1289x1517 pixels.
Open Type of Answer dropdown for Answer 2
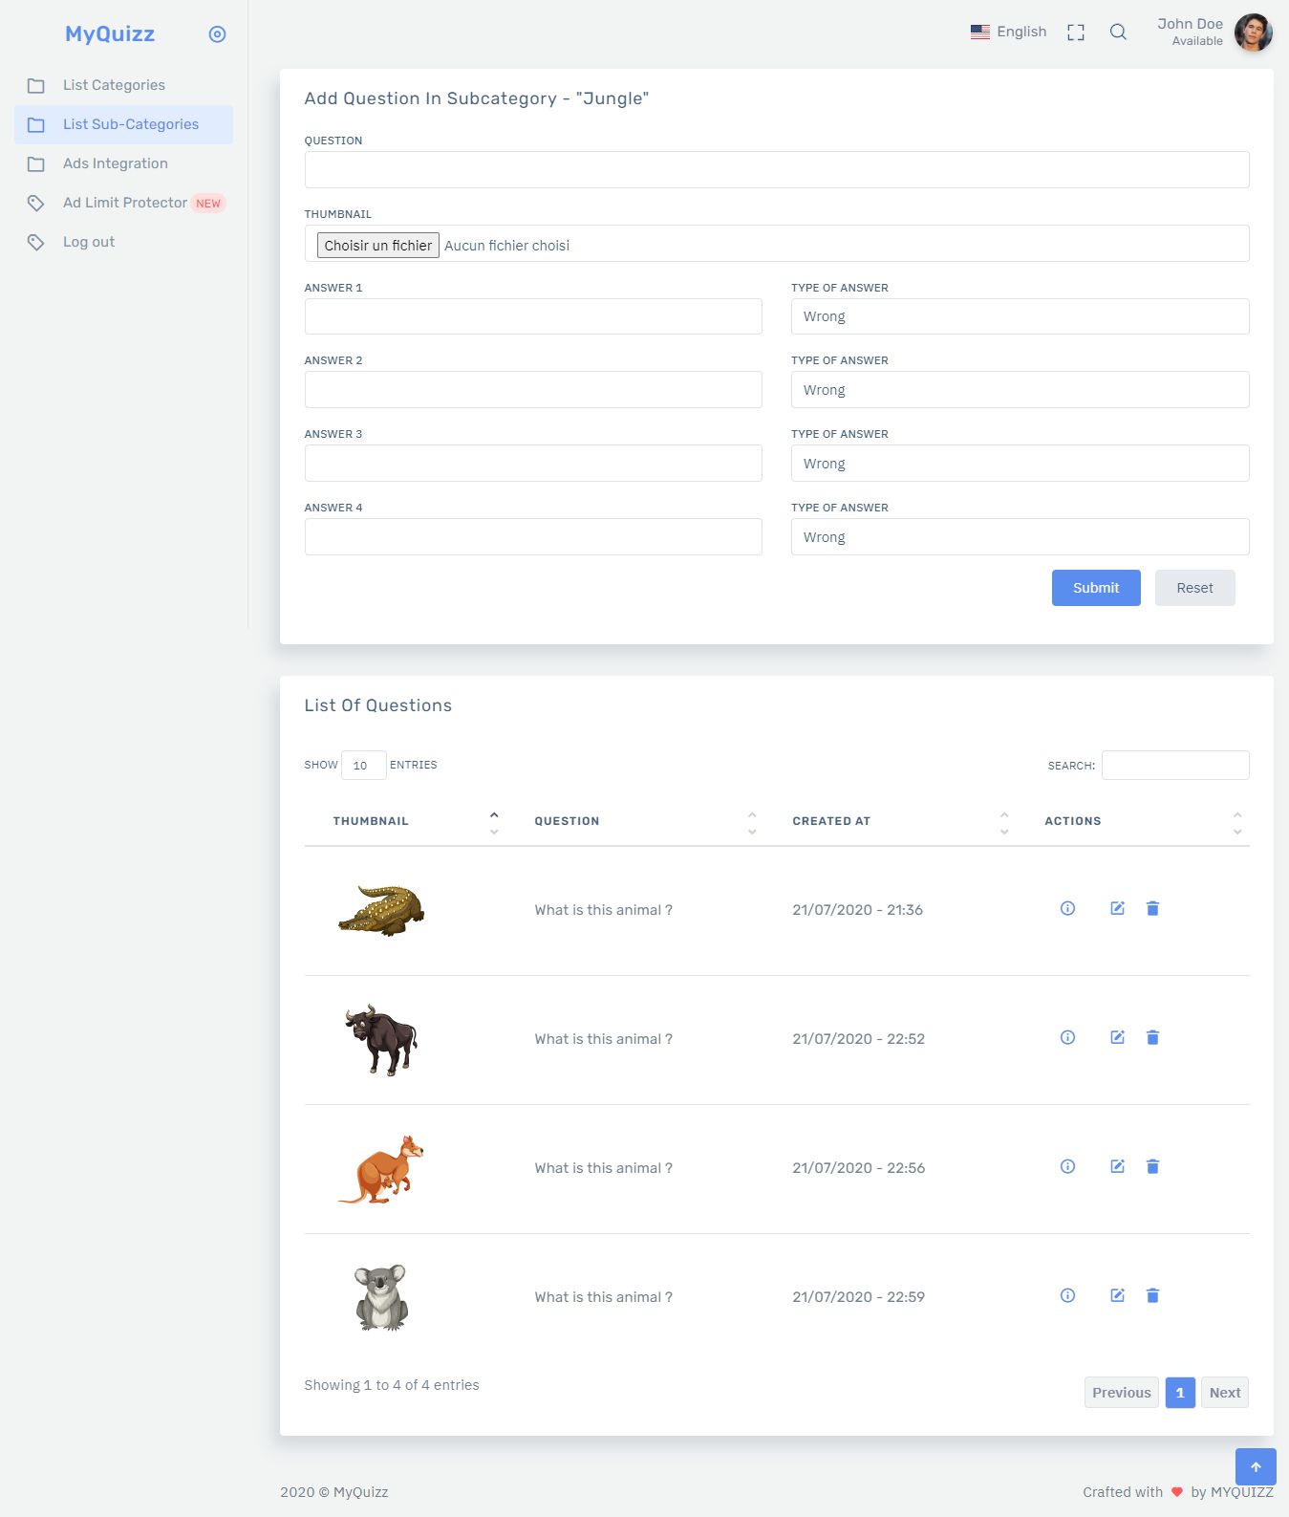coord(1020,390)
